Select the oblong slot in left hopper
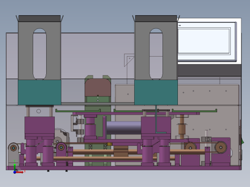The height and width of the screenshot is (187, 250). pyautogui.click(x=39, y=54)
